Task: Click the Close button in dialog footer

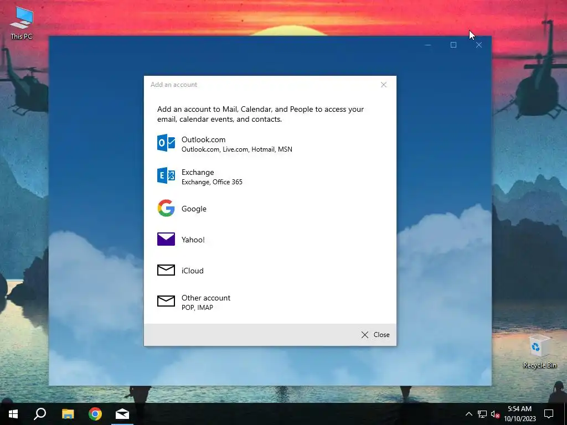Action: [x=375, y=335]
